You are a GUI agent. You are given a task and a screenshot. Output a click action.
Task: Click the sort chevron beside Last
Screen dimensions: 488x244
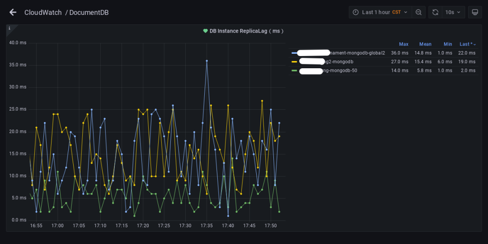(474, 44)
